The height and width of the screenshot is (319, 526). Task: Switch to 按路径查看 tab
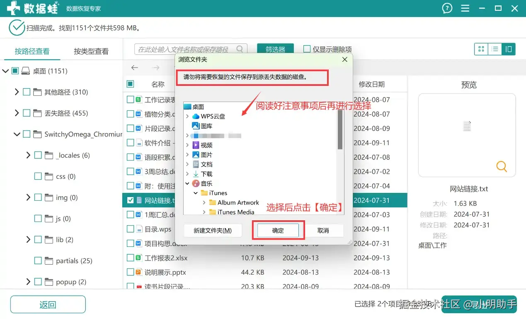32,51
